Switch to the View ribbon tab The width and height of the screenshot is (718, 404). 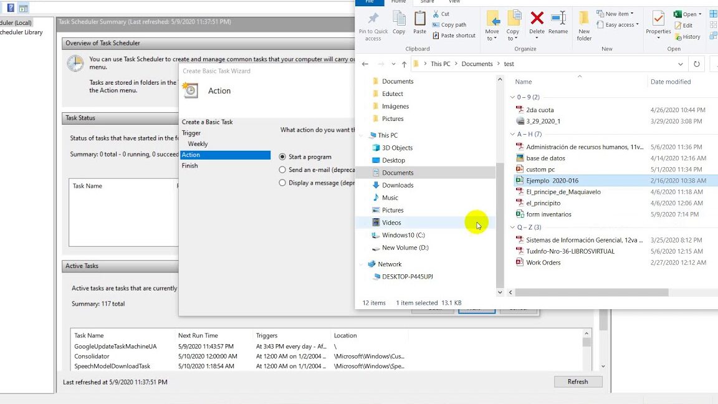(x=454, y=2)
